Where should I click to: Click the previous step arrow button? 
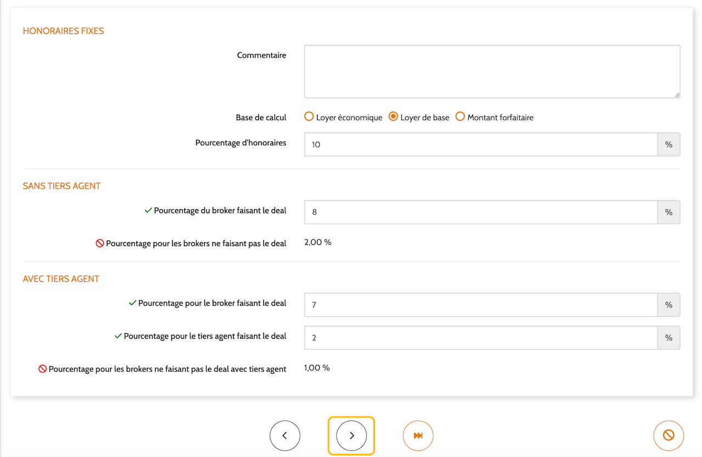285,436
